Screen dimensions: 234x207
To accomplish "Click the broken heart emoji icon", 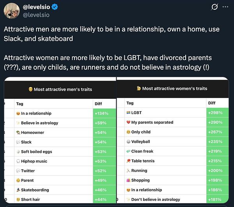I will (x=128, y=122).
